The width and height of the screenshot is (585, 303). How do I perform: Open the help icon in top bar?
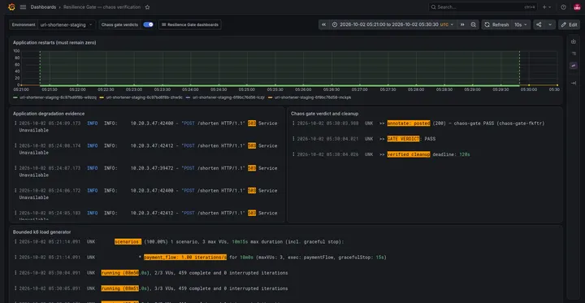[563, 7]
